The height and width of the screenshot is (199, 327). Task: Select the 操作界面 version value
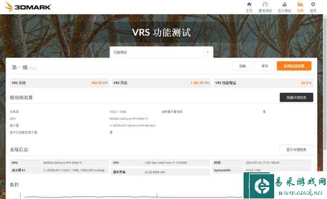click(x=155, y=172)
